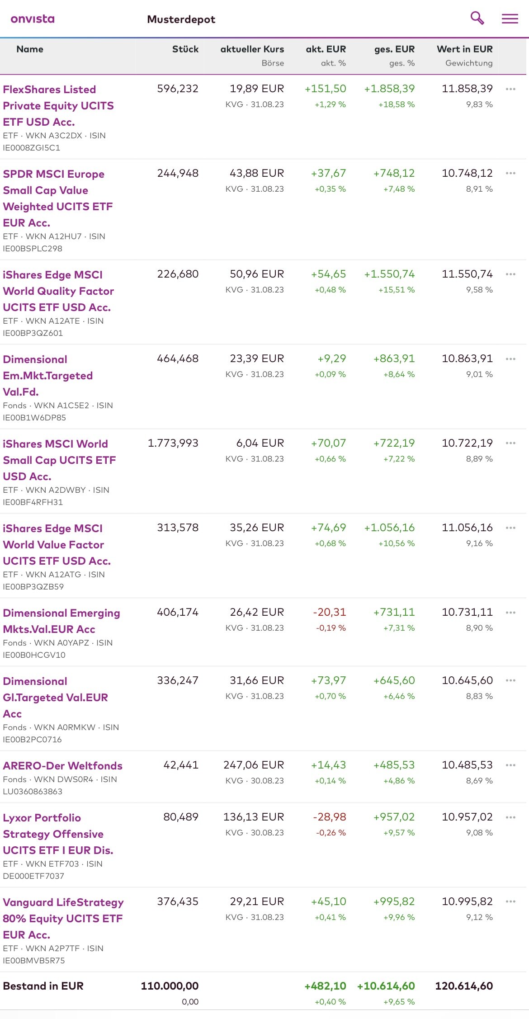Open three-dot options for FlexShares Private Equity ETF

click(510, 89)
